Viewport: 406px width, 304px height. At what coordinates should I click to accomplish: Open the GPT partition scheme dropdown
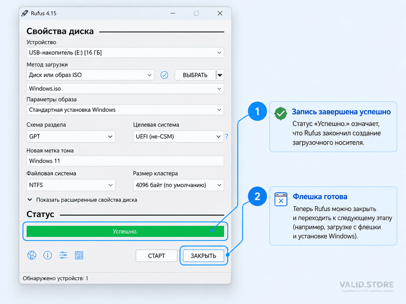[x=71, y=137]
